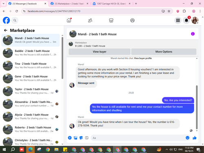Open the Facebook menu grid icon
The width and height of the screenshot is (204, 153).
pyautogui.click(x=178, y=20)
